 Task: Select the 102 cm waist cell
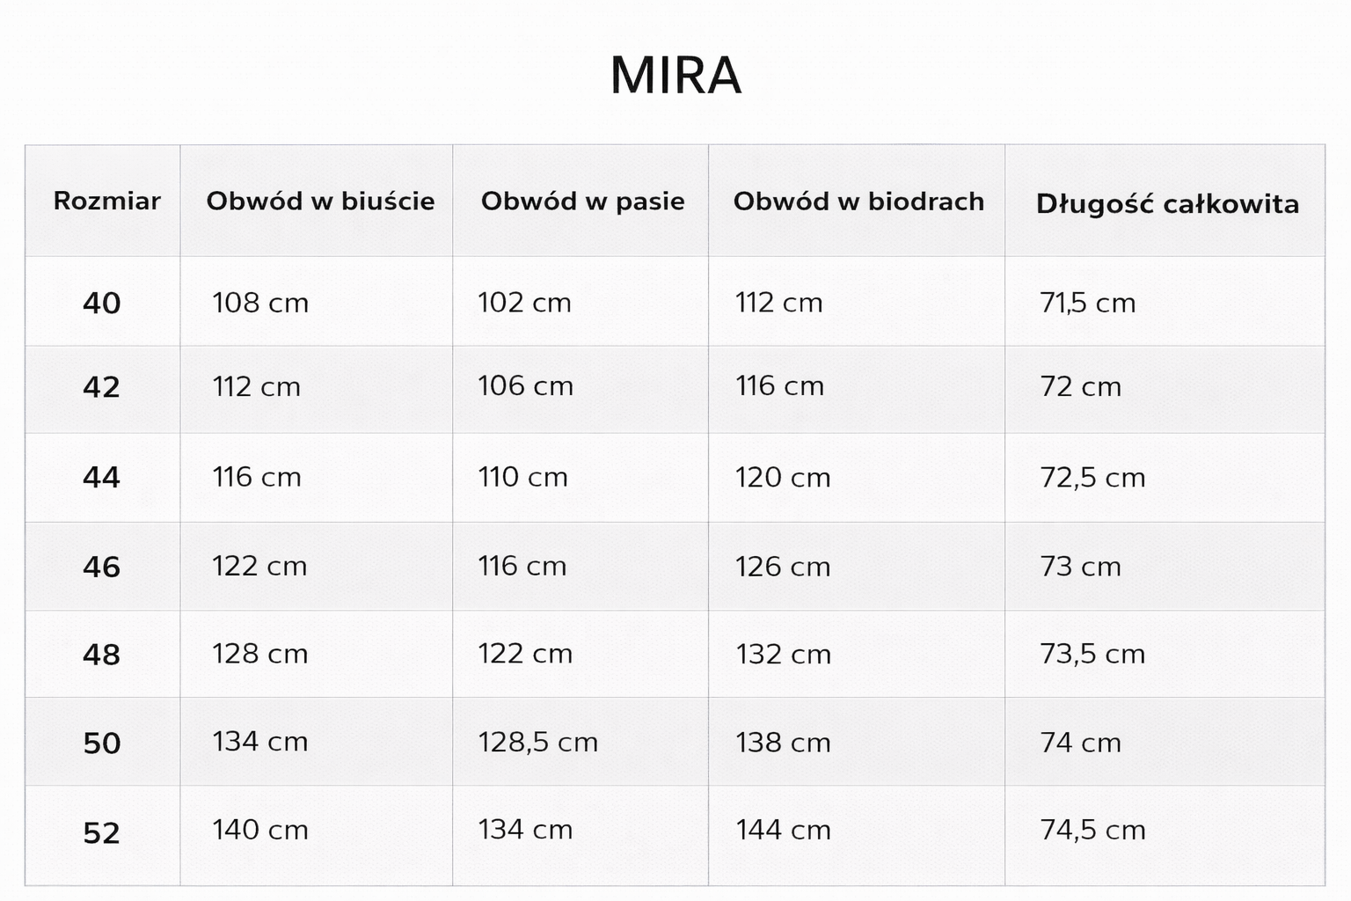pos(524,304)
